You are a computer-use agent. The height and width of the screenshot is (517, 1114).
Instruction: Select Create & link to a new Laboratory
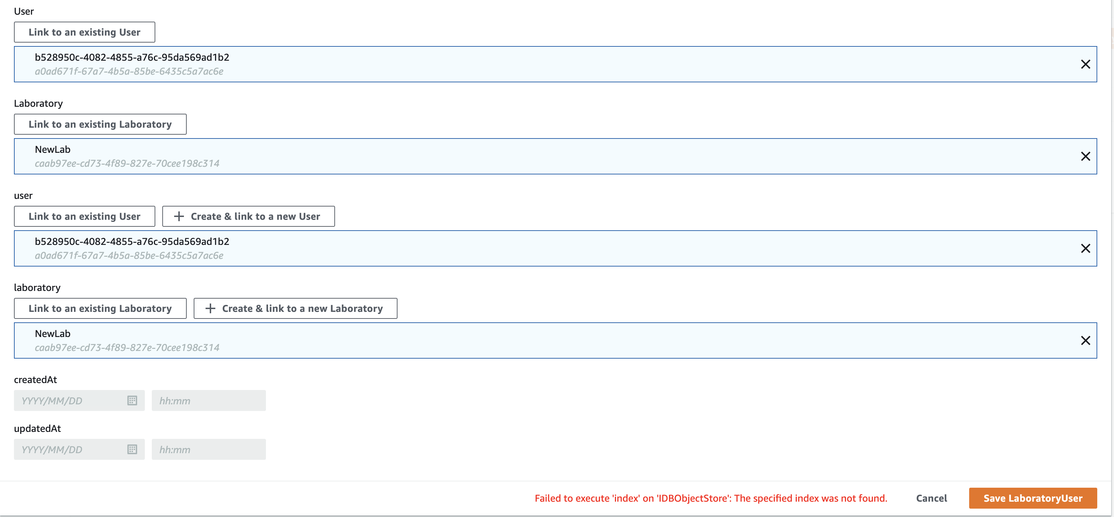[x=295, y=308]
